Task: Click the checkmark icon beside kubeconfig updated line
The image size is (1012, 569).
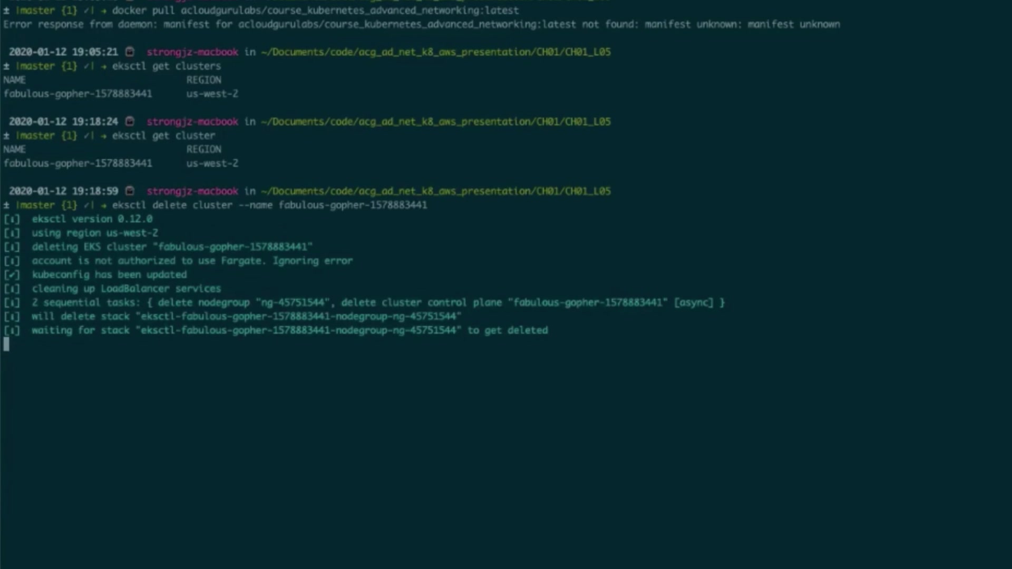Action: click(12, 275)
